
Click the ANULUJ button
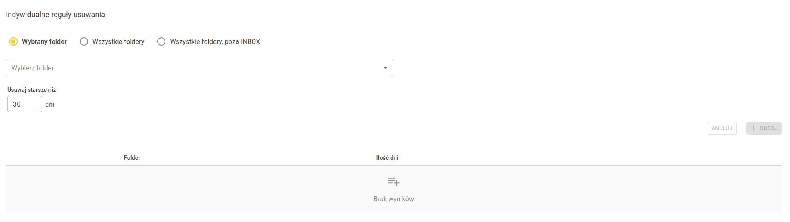click(722, 128)
